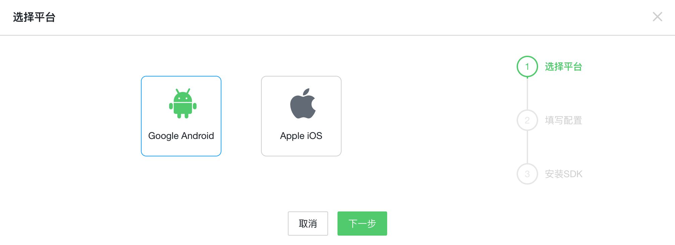The image size is (675, 245).
Task: Click the green 选择平台 step label
Action: 563,66
